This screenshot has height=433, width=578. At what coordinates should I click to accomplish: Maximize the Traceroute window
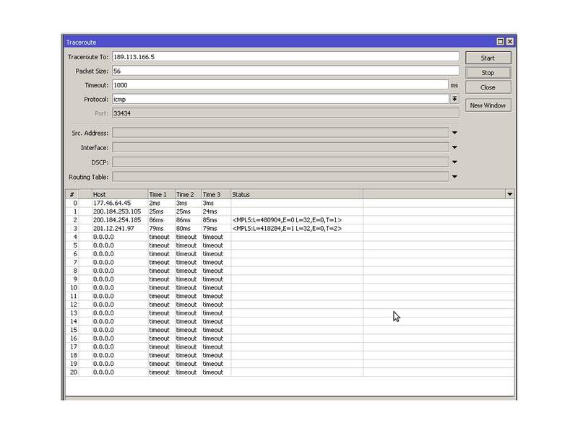tap(500, 42)
